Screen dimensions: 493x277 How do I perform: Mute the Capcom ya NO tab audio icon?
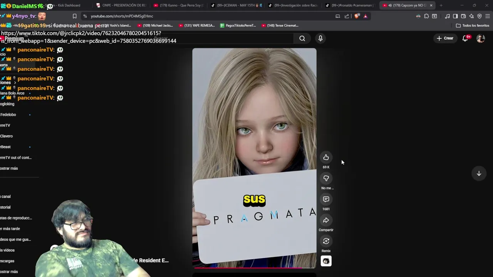390,5
